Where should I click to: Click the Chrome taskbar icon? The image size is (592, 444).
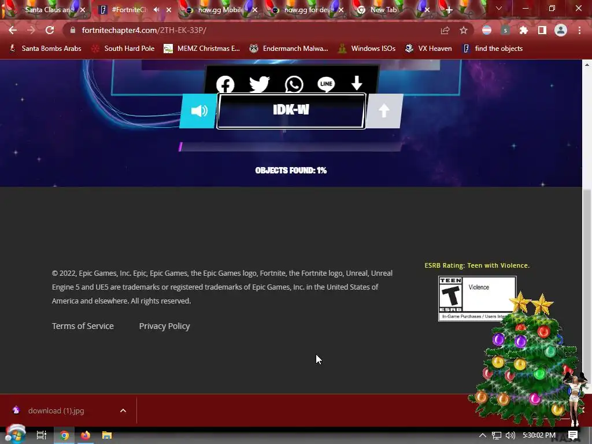point(64,435)
